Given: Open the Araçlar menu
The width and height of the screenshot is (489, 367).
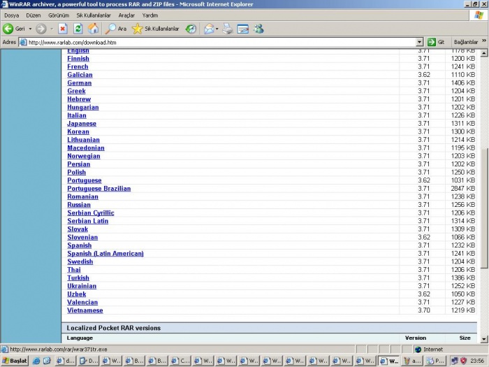Looking at the screenshot, I should (x=126, y=15).
